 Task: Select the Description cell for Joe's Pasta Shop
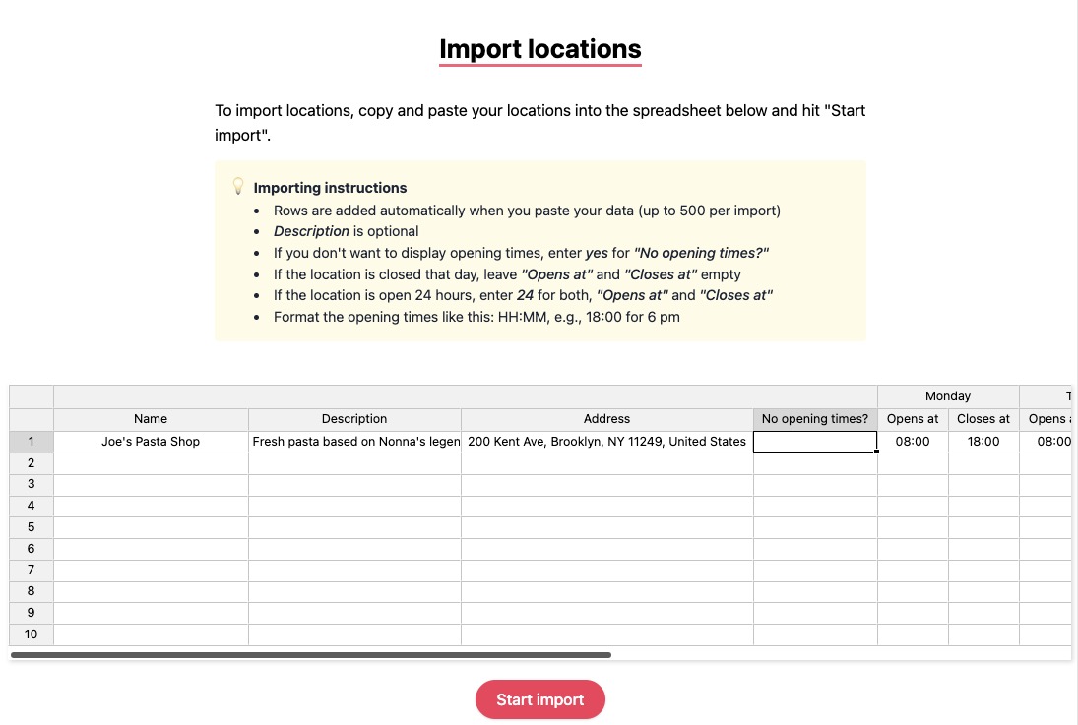click(x=354, y=442)
